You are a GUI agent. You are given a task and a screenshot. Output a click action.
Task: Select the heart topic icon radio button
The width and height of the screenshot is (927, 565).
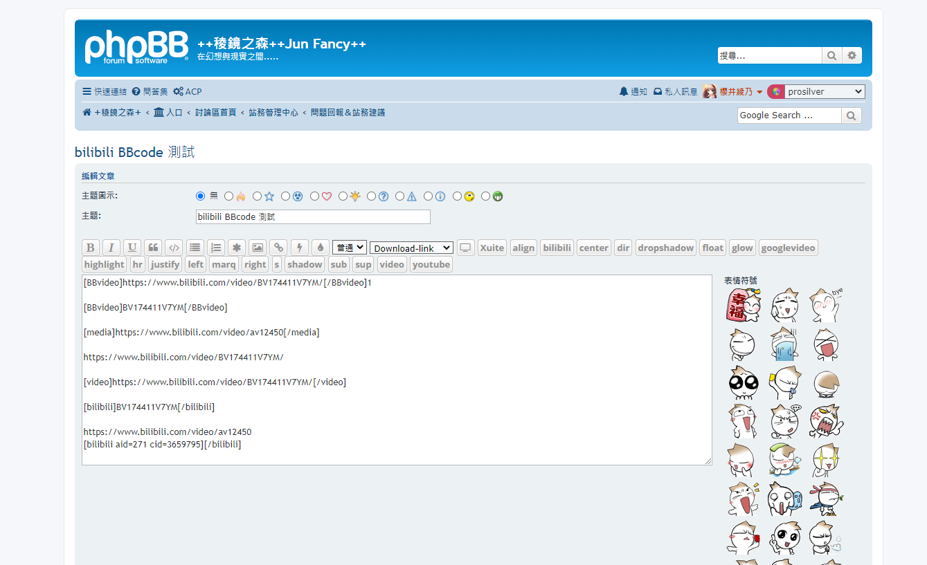click(315, 196)
